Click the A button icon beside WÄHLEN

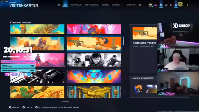pos(10,107)
